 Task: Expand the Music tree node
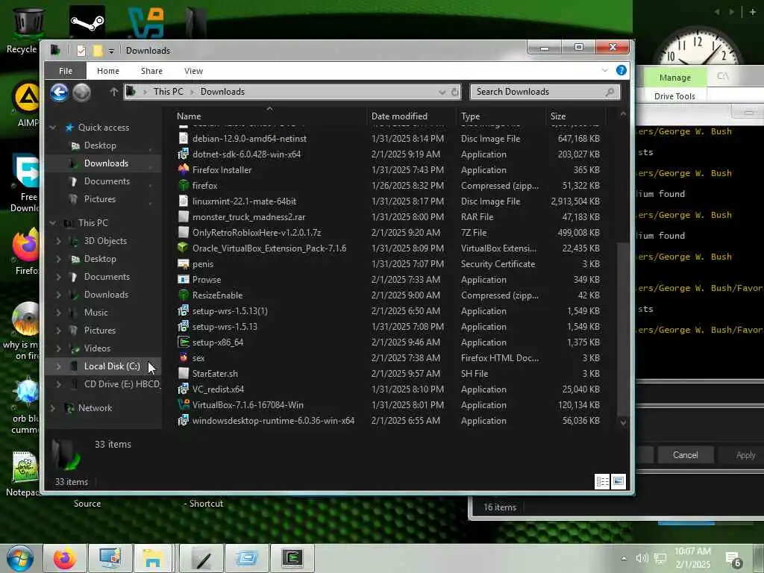pos(58,313)
